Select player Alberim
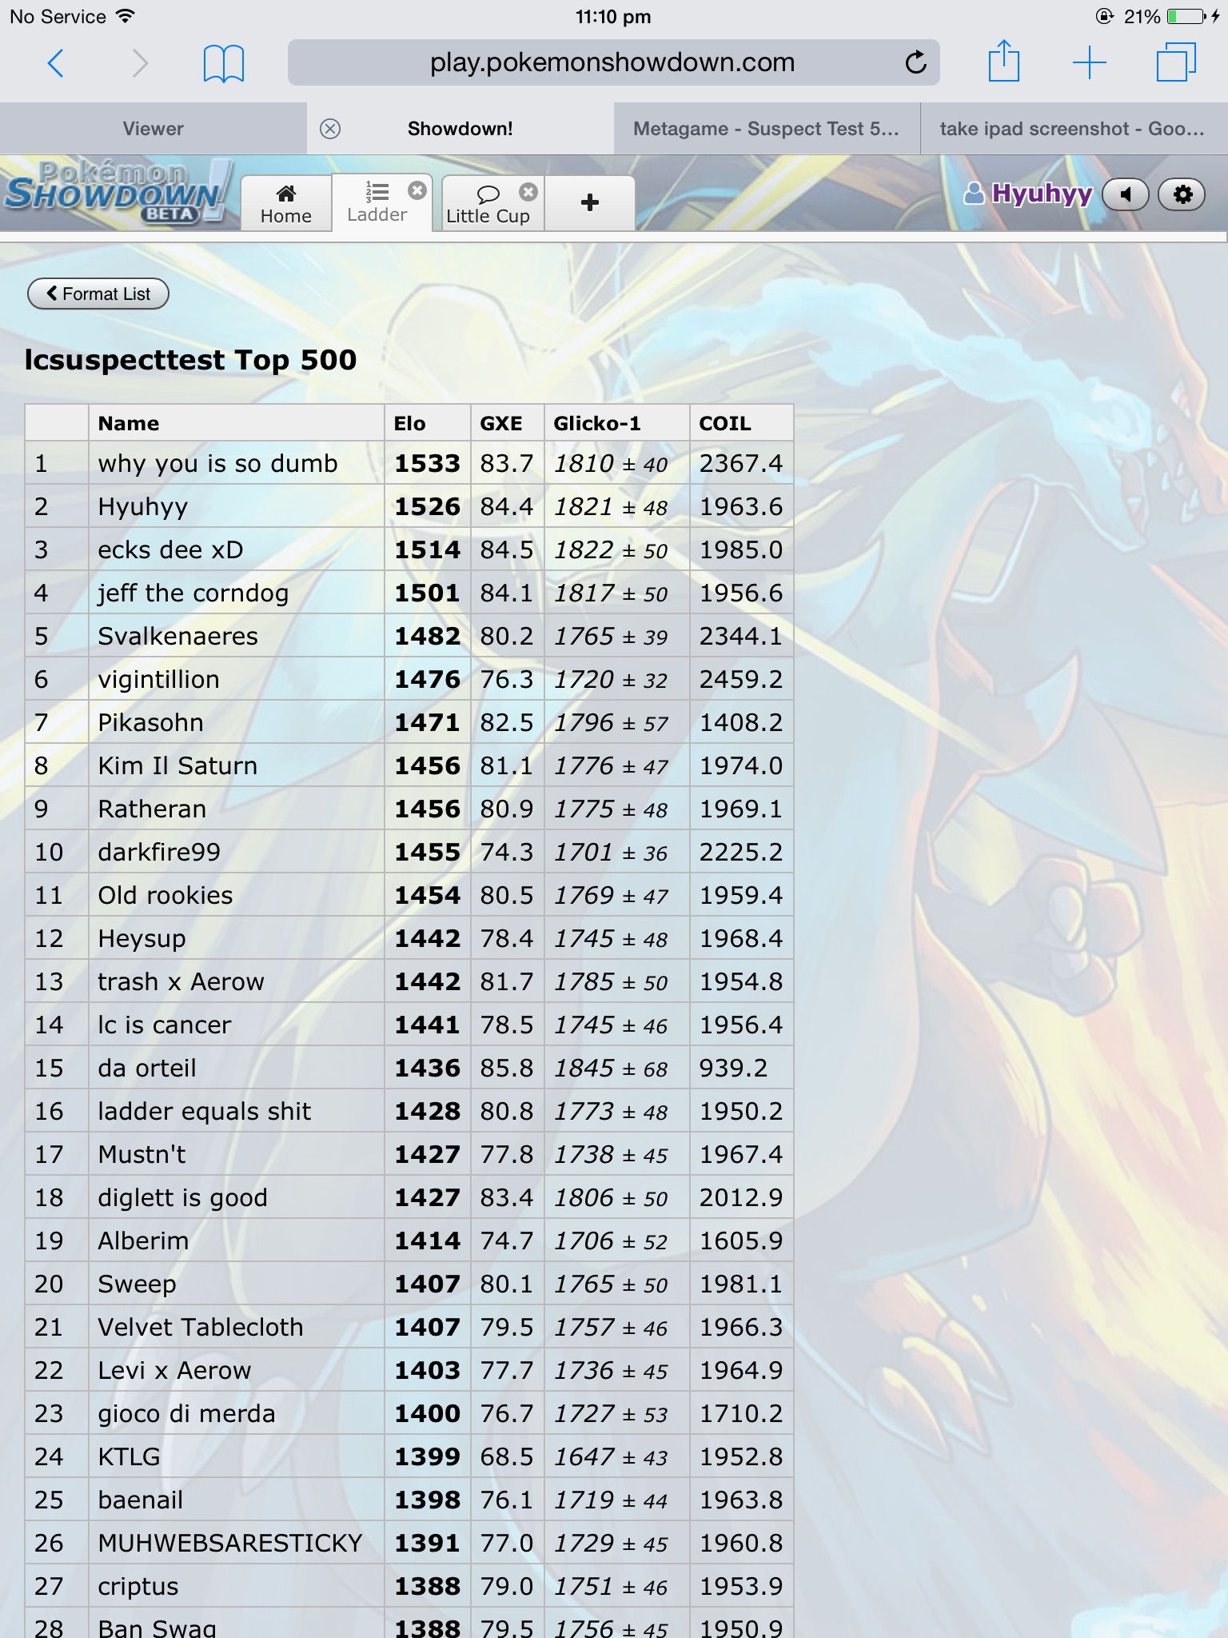This screenshot has width=1228, height=1638. [x=143, y=1240]
